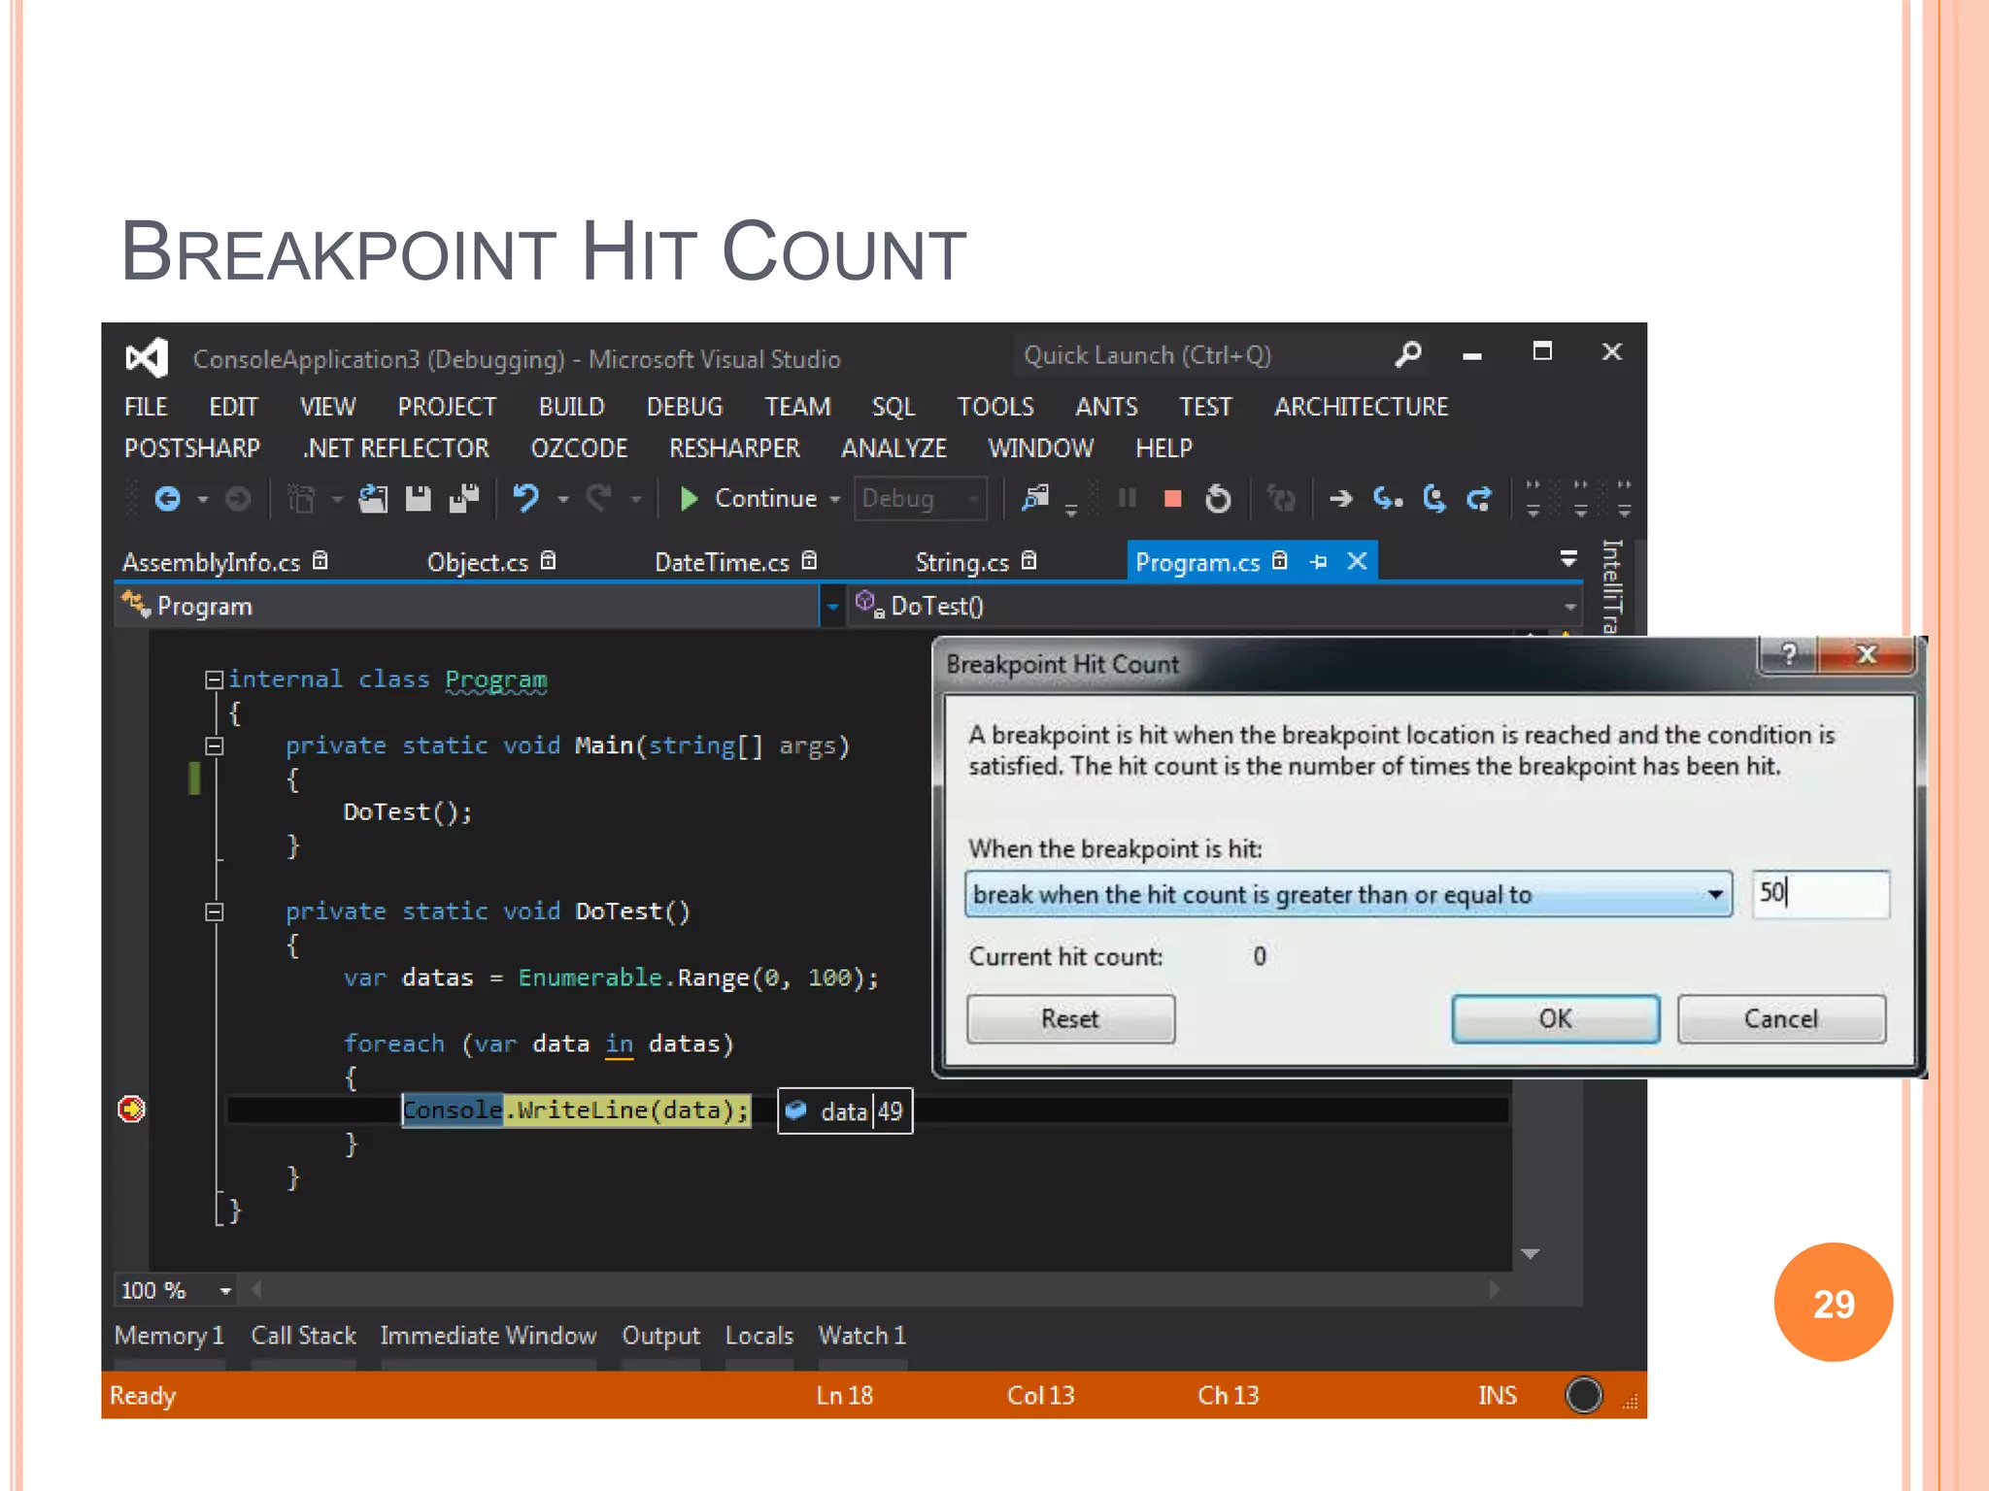Screen dimensions: 1989x1491
Task: Open the Call Stack panel tab
Action: click(x=304, y=1336)
